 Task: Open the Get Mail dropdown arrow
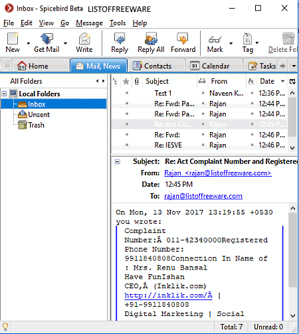tap(65, 43)
